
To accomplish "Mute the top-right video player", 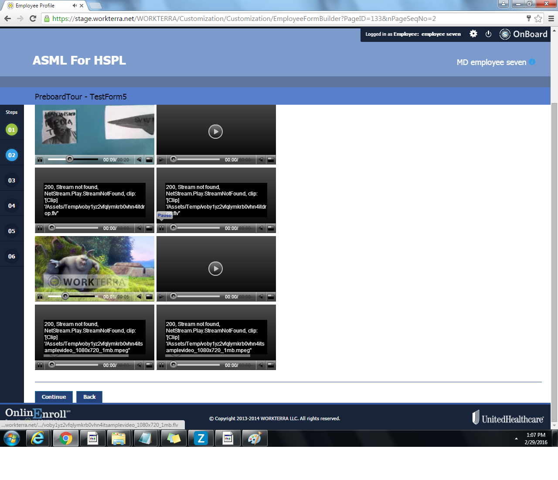I will tap(261, 160).
